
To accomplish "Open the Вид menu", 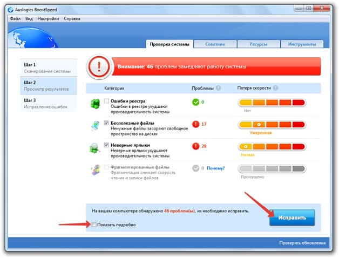I will pyautogui.click(x=29, y=18).
